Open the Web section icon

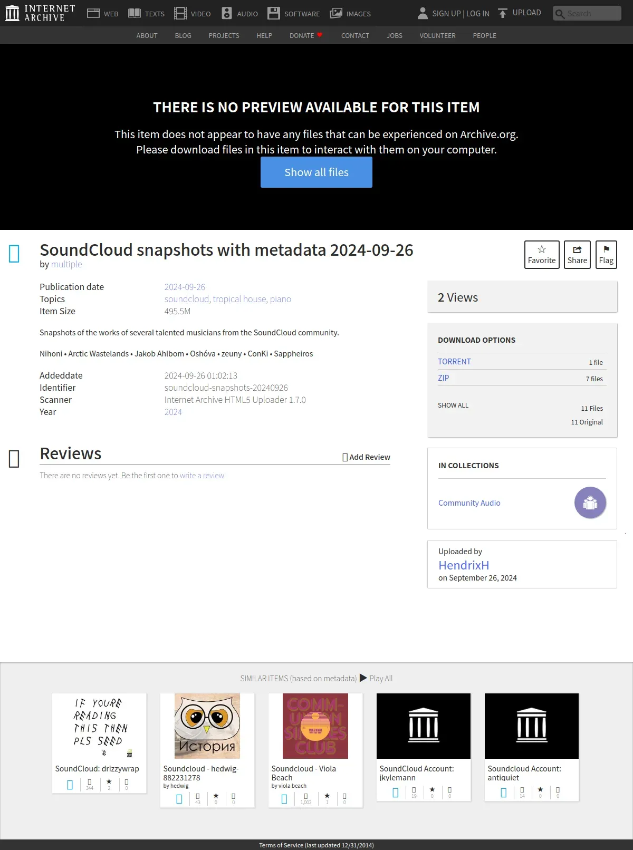(93, 13)
